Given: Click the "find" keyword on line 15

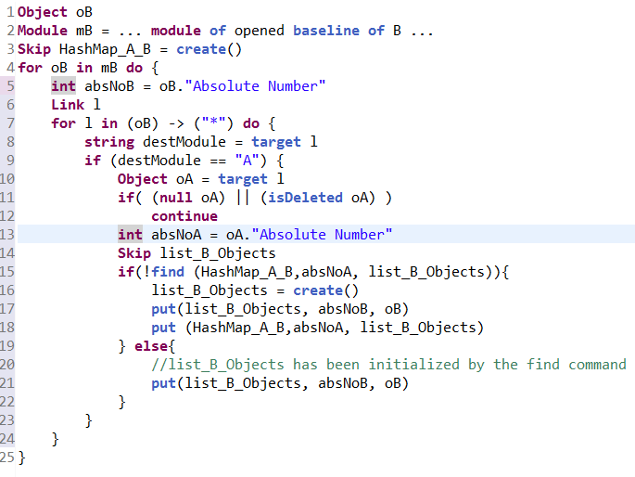Looking at the screenshot, I should tap(171, 271).
